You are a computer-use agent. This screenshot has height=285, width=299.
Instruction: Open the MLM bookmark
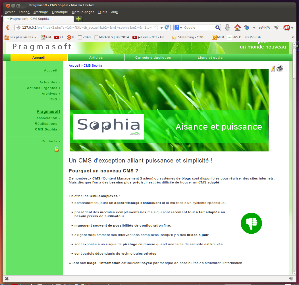218,37
